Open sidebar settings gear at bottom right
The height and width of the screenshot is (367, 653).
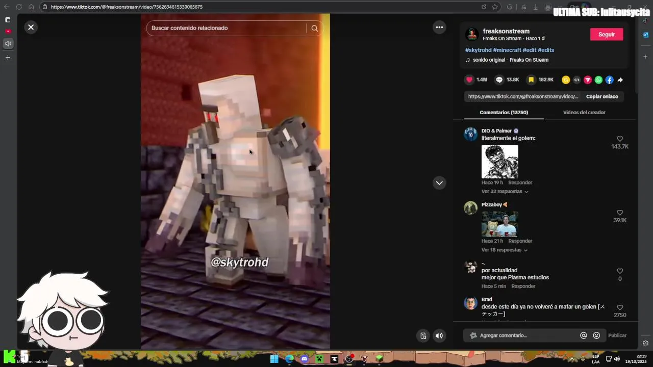pos(645,344)
